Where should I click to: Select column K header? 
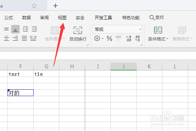(x=150, y=67)
